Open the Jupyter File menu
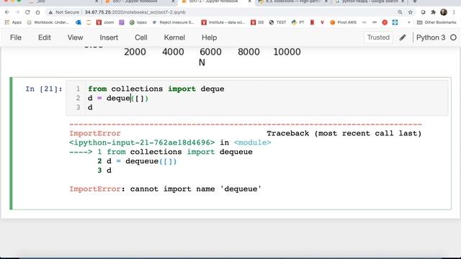 [16, 37]
